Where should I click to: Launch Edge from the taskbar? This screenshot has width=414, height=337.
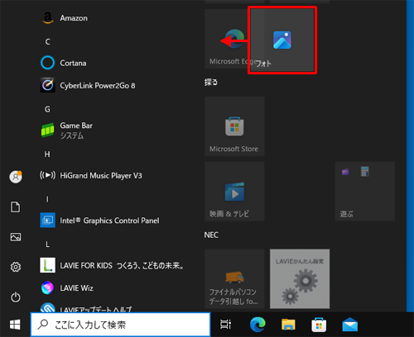coord(258,325)
